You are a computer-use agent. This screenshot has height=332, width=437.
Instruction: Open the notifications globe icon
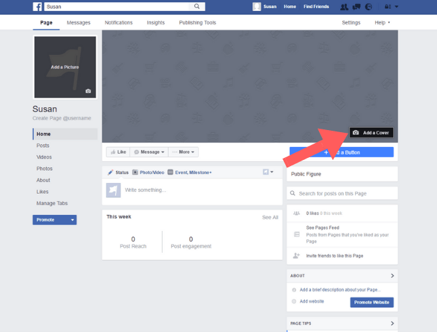pos(368,7)
